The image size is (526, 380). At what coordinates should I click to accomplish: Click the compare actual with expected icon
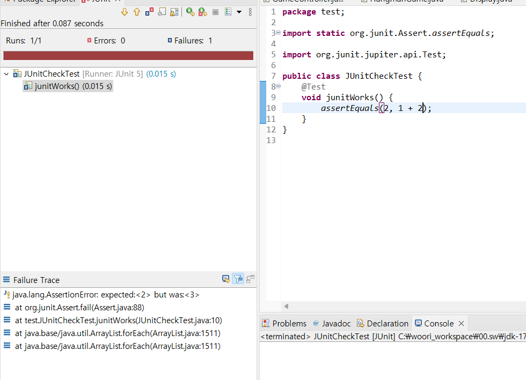(251, 279)
